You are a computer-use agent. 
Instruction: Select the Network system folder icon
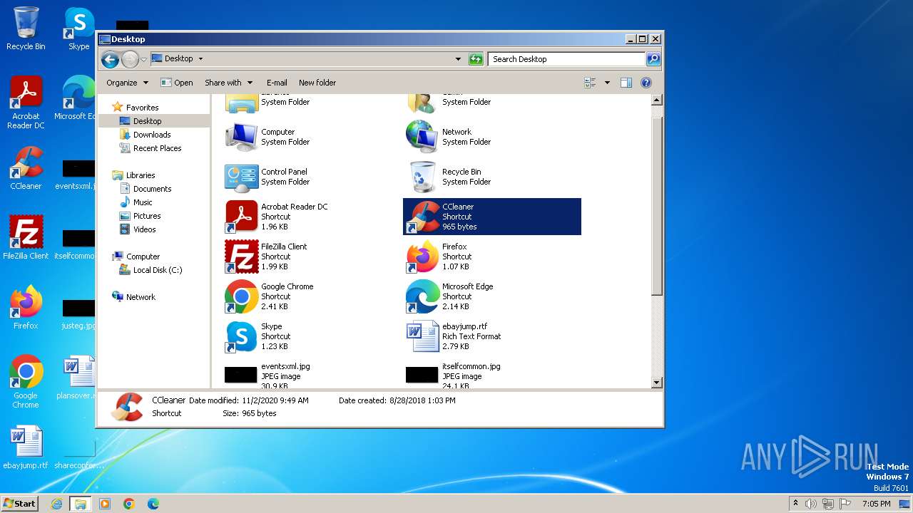[x=422, y=137]
